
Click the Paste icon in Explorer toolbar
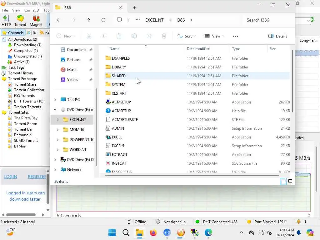point(119,36)
